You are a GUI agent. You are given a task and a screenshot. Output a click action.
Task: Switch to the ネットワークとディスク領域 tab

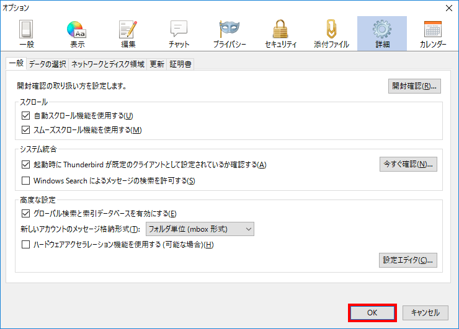[x=108, y=64]
